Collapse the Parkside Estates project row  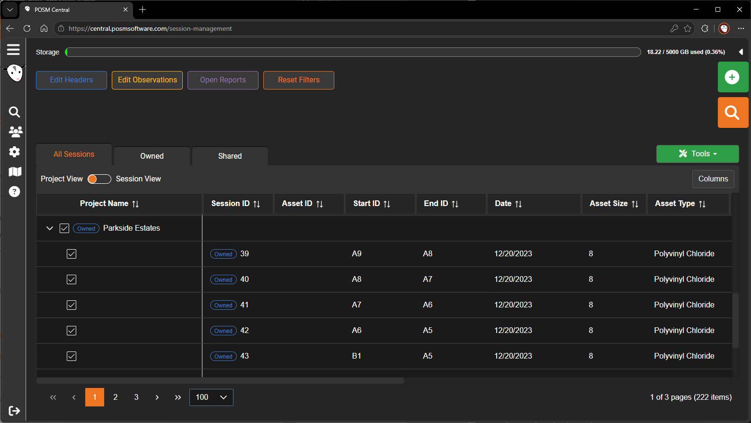pyautogui.click(x=49, y=228)
